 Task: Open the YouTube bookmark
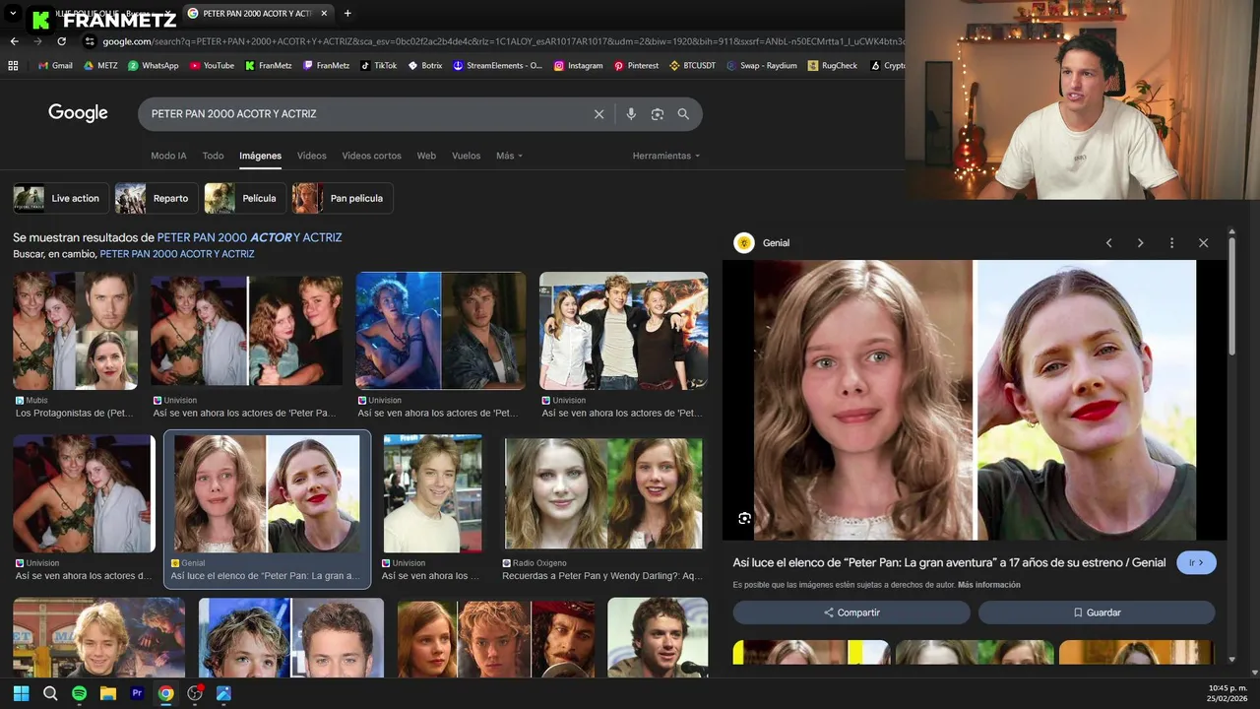[212, 66]
